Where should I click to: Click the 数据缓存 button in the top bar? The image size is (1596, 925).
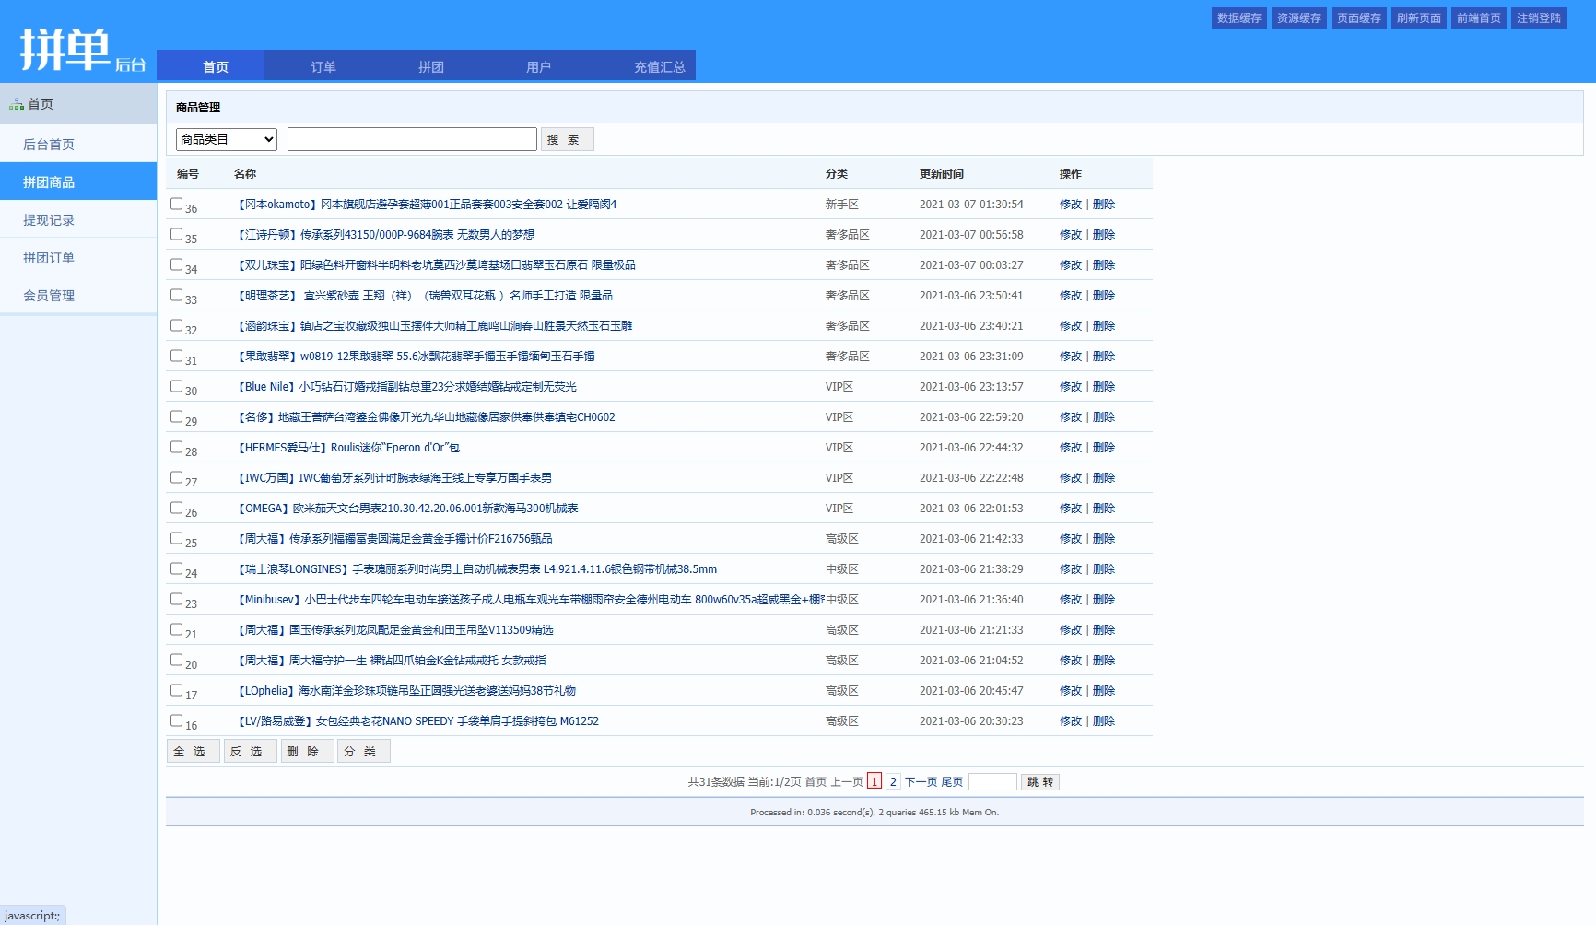pyautogui.click(x=1238, y=18)
